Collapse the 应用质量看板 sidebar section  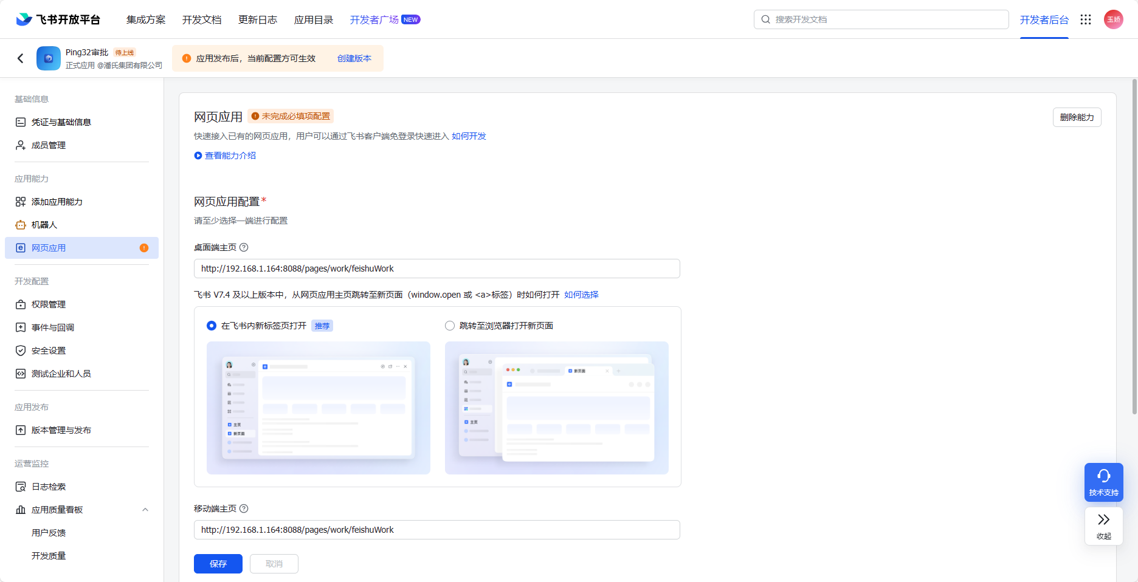[x=145, y=510]
